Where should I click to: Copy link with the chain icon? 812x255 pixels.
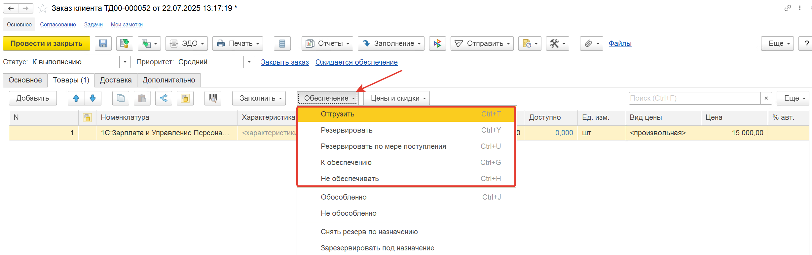point(788,8)
